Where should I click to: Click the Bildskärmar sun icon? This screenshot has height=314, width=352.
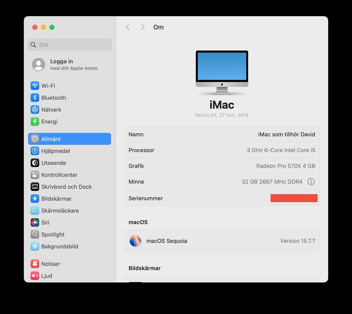(x=35, y=198)
